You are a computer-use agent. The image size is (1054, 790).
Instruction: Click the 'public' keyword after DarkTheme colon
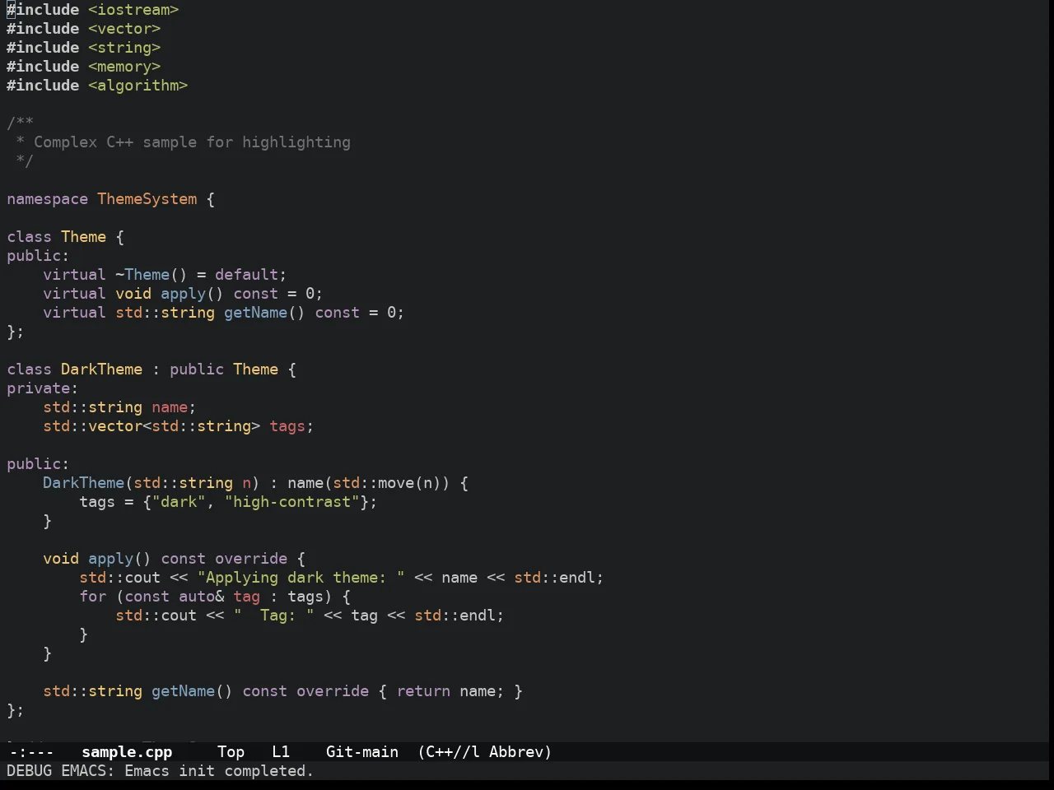[197, 369]
